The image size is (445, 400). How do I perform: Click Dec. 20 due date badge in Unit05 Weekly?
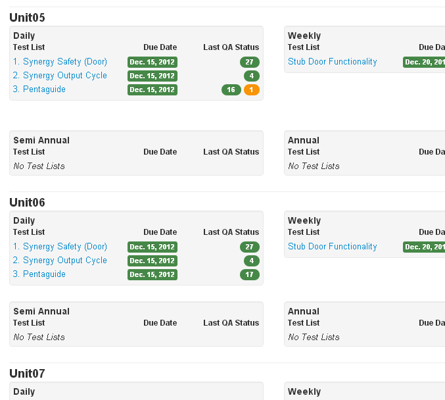[x=424, y=63]
